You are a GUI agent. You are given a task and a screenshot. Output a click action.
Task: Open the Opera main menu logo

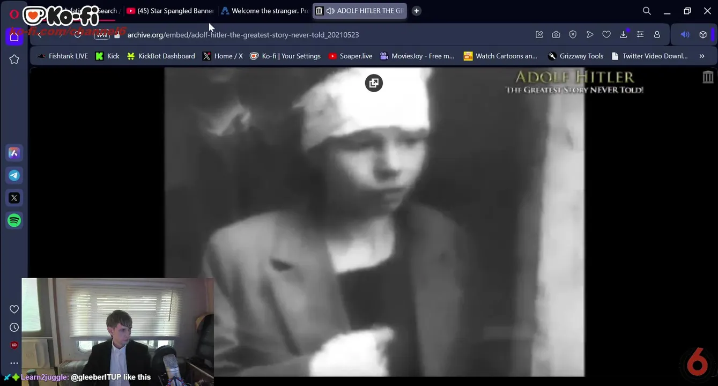click(x=14, y=14)
